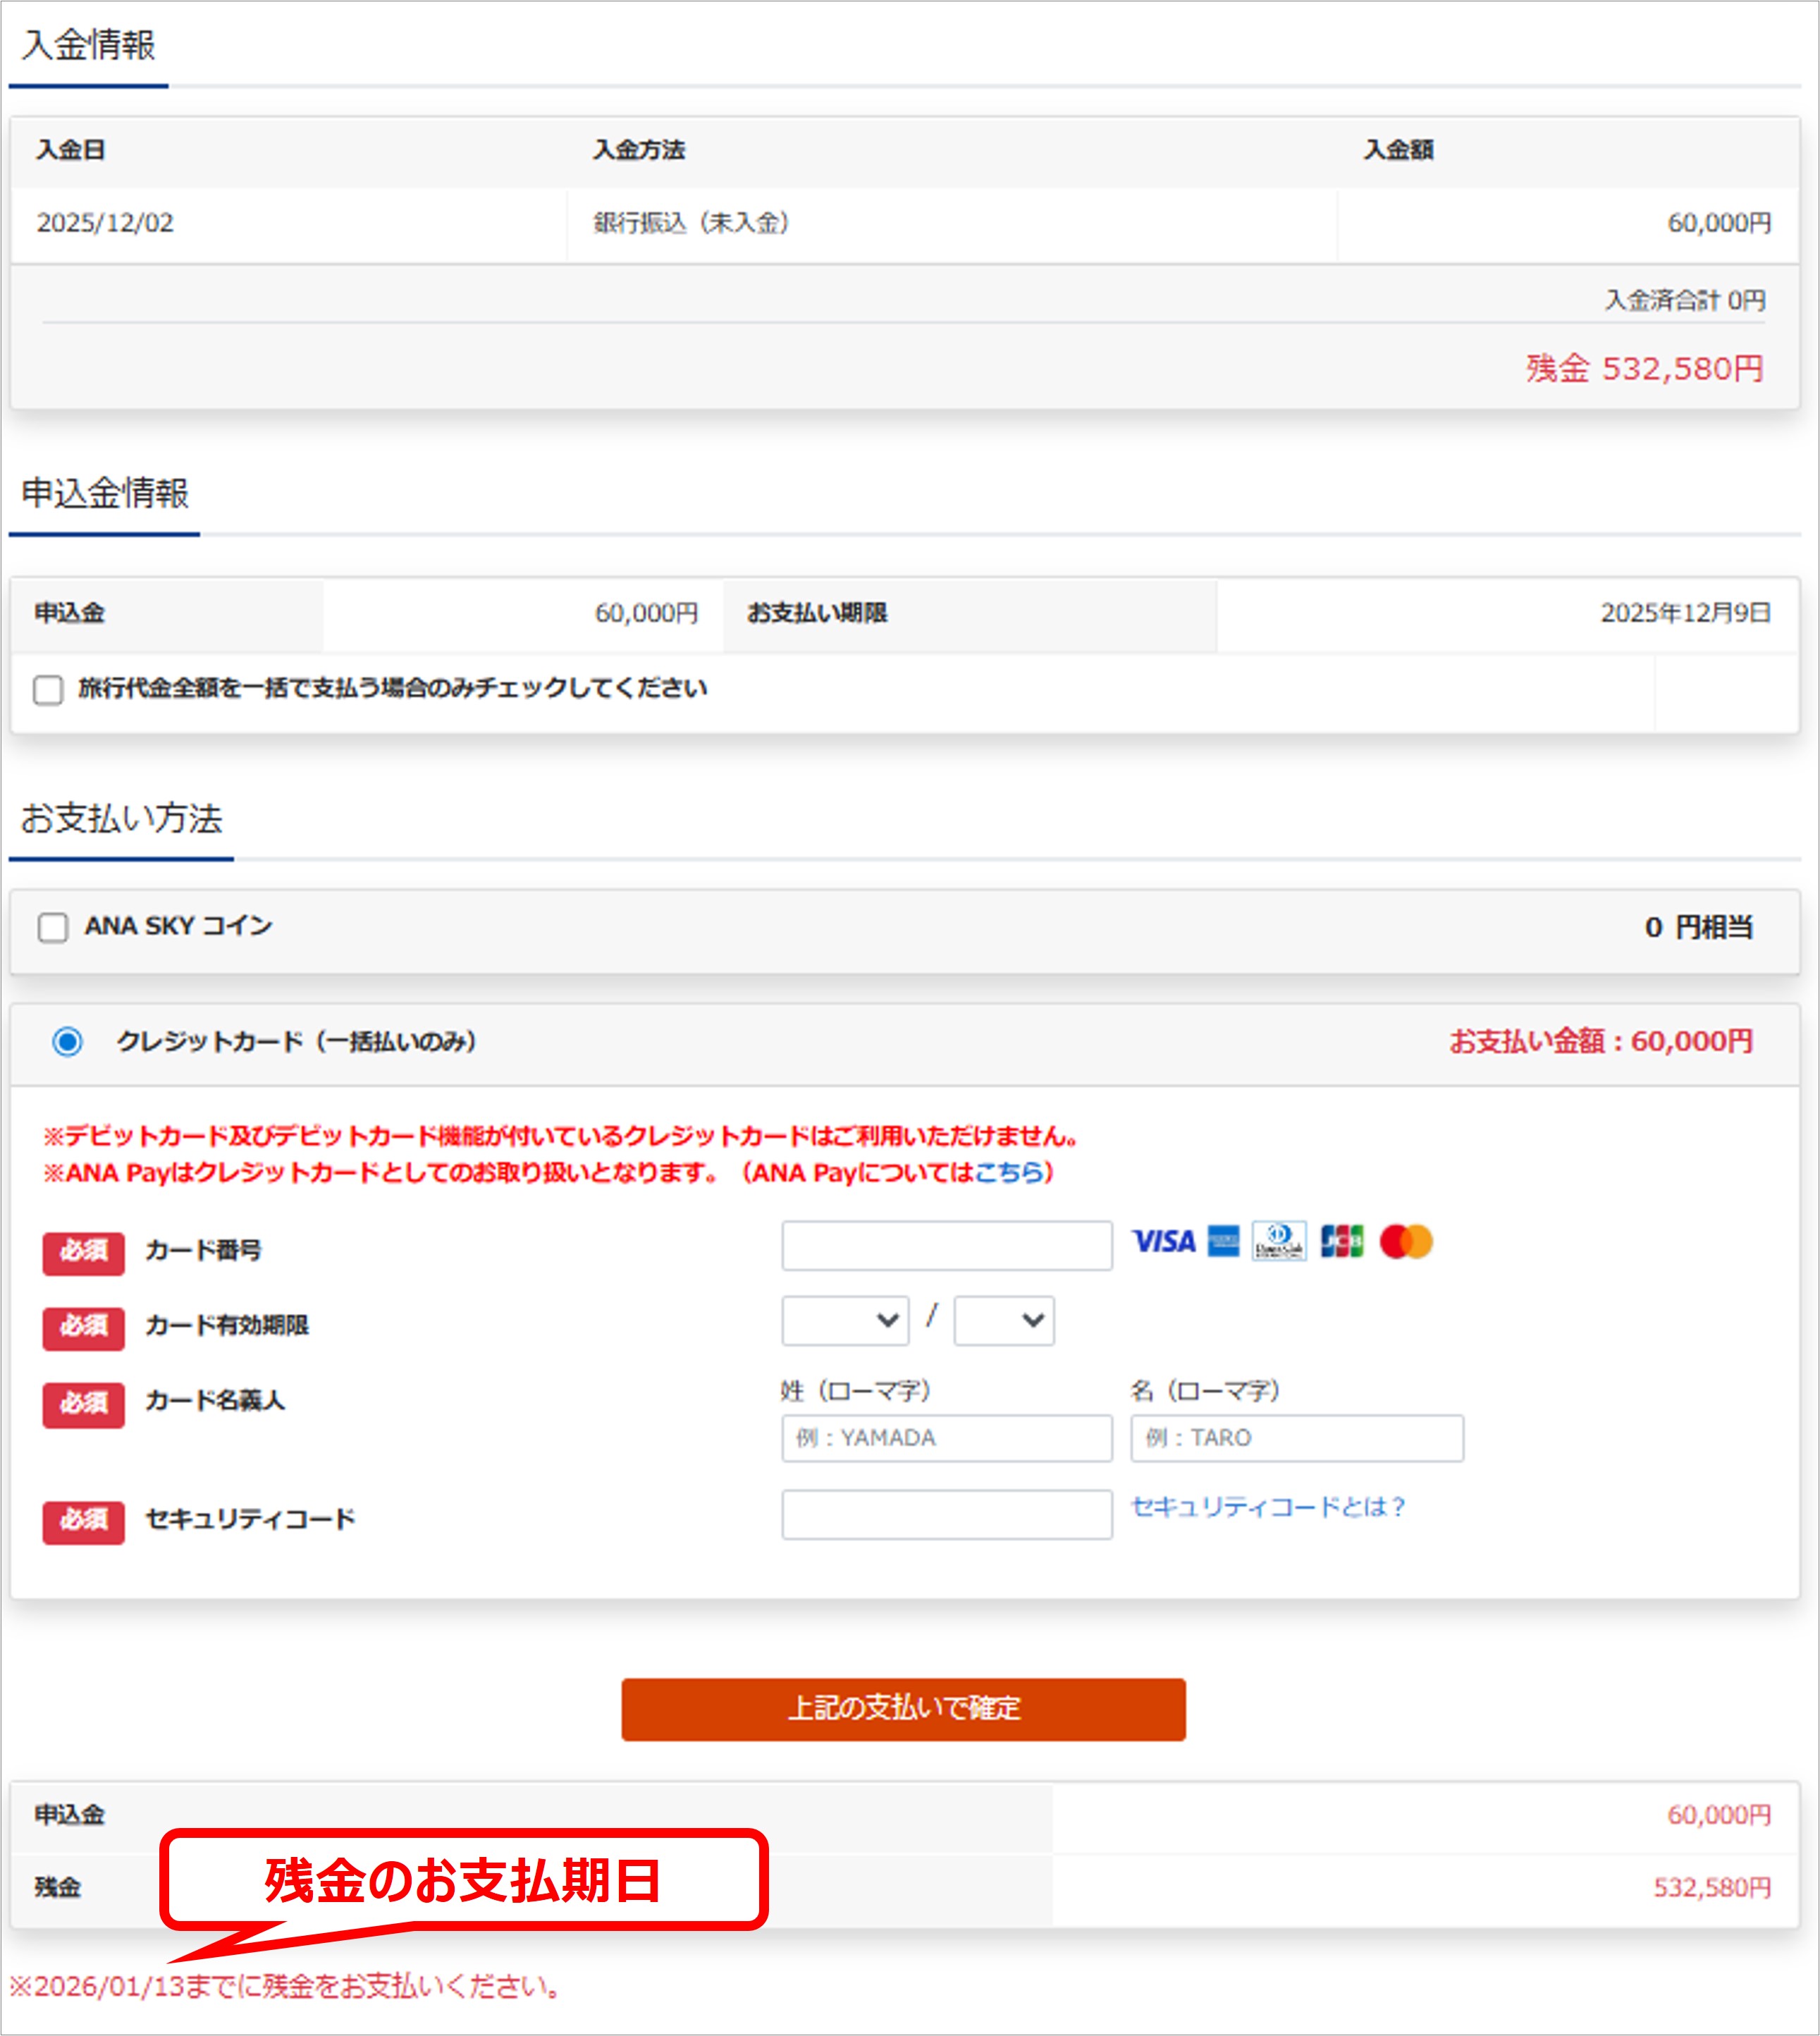Image resolution: width=1820 pixels, height=2036 pixels.
Task: Open the card expiry month dropdown
Action: (x=845, y=1320)
